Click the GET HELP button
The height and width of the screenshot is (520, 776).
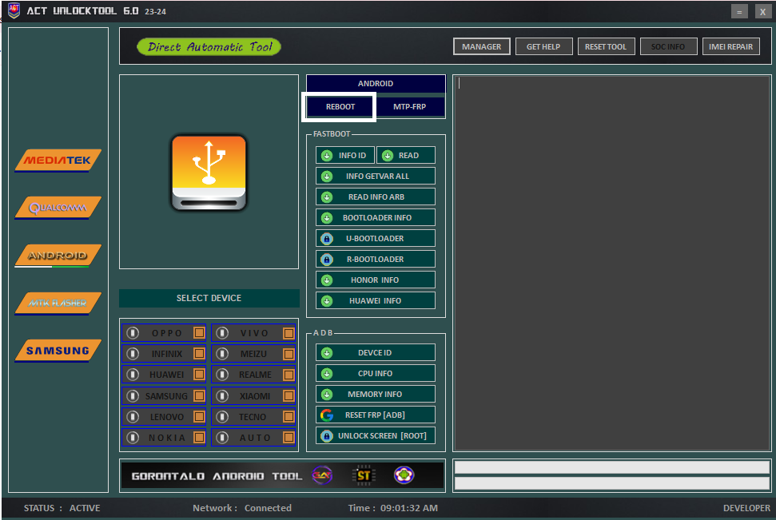(543, 46)
